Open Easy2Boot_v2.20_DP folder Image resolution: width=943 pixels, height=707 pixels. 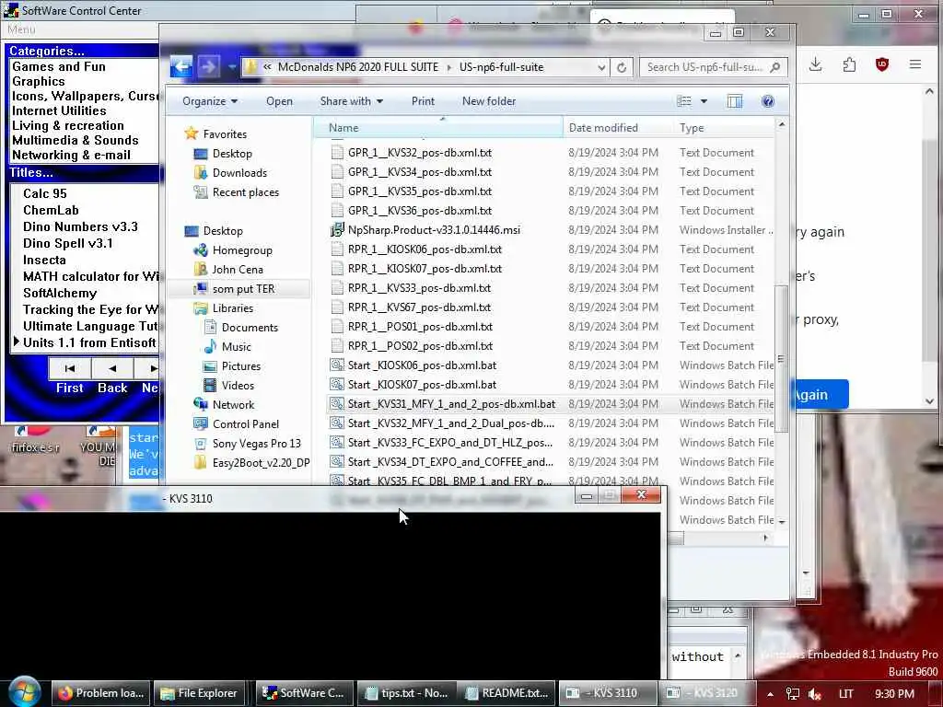(x=261, y=463)
